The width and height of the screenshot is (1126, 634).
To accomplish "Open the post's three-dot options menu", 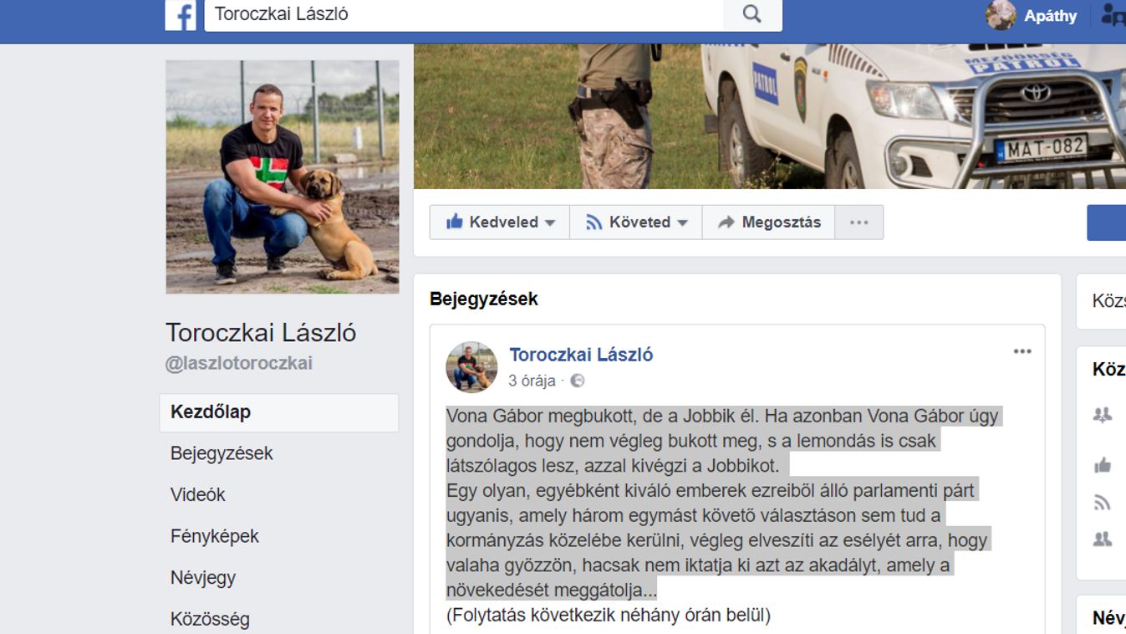I will pyautogui.click(x=1022, y=351).
